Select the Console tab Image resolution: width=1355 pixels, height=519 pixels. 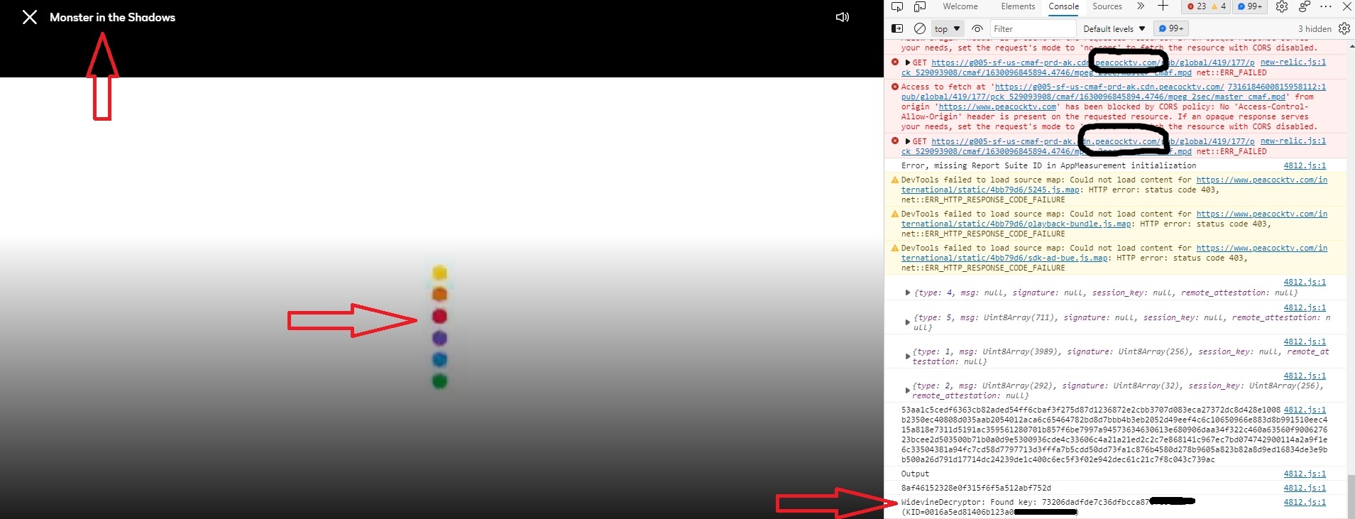coord(1064,6)
